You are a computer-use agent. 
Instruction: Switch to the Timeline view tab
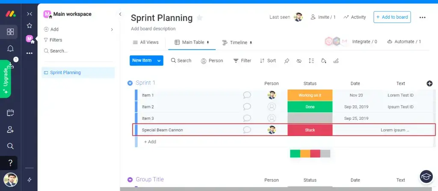click(x=237, y=43)
